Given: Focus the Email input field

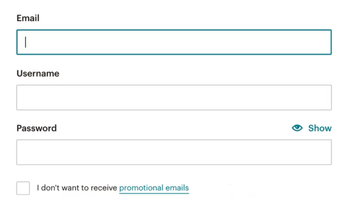Looking at the screenshot, I should [x=174, y=42].
